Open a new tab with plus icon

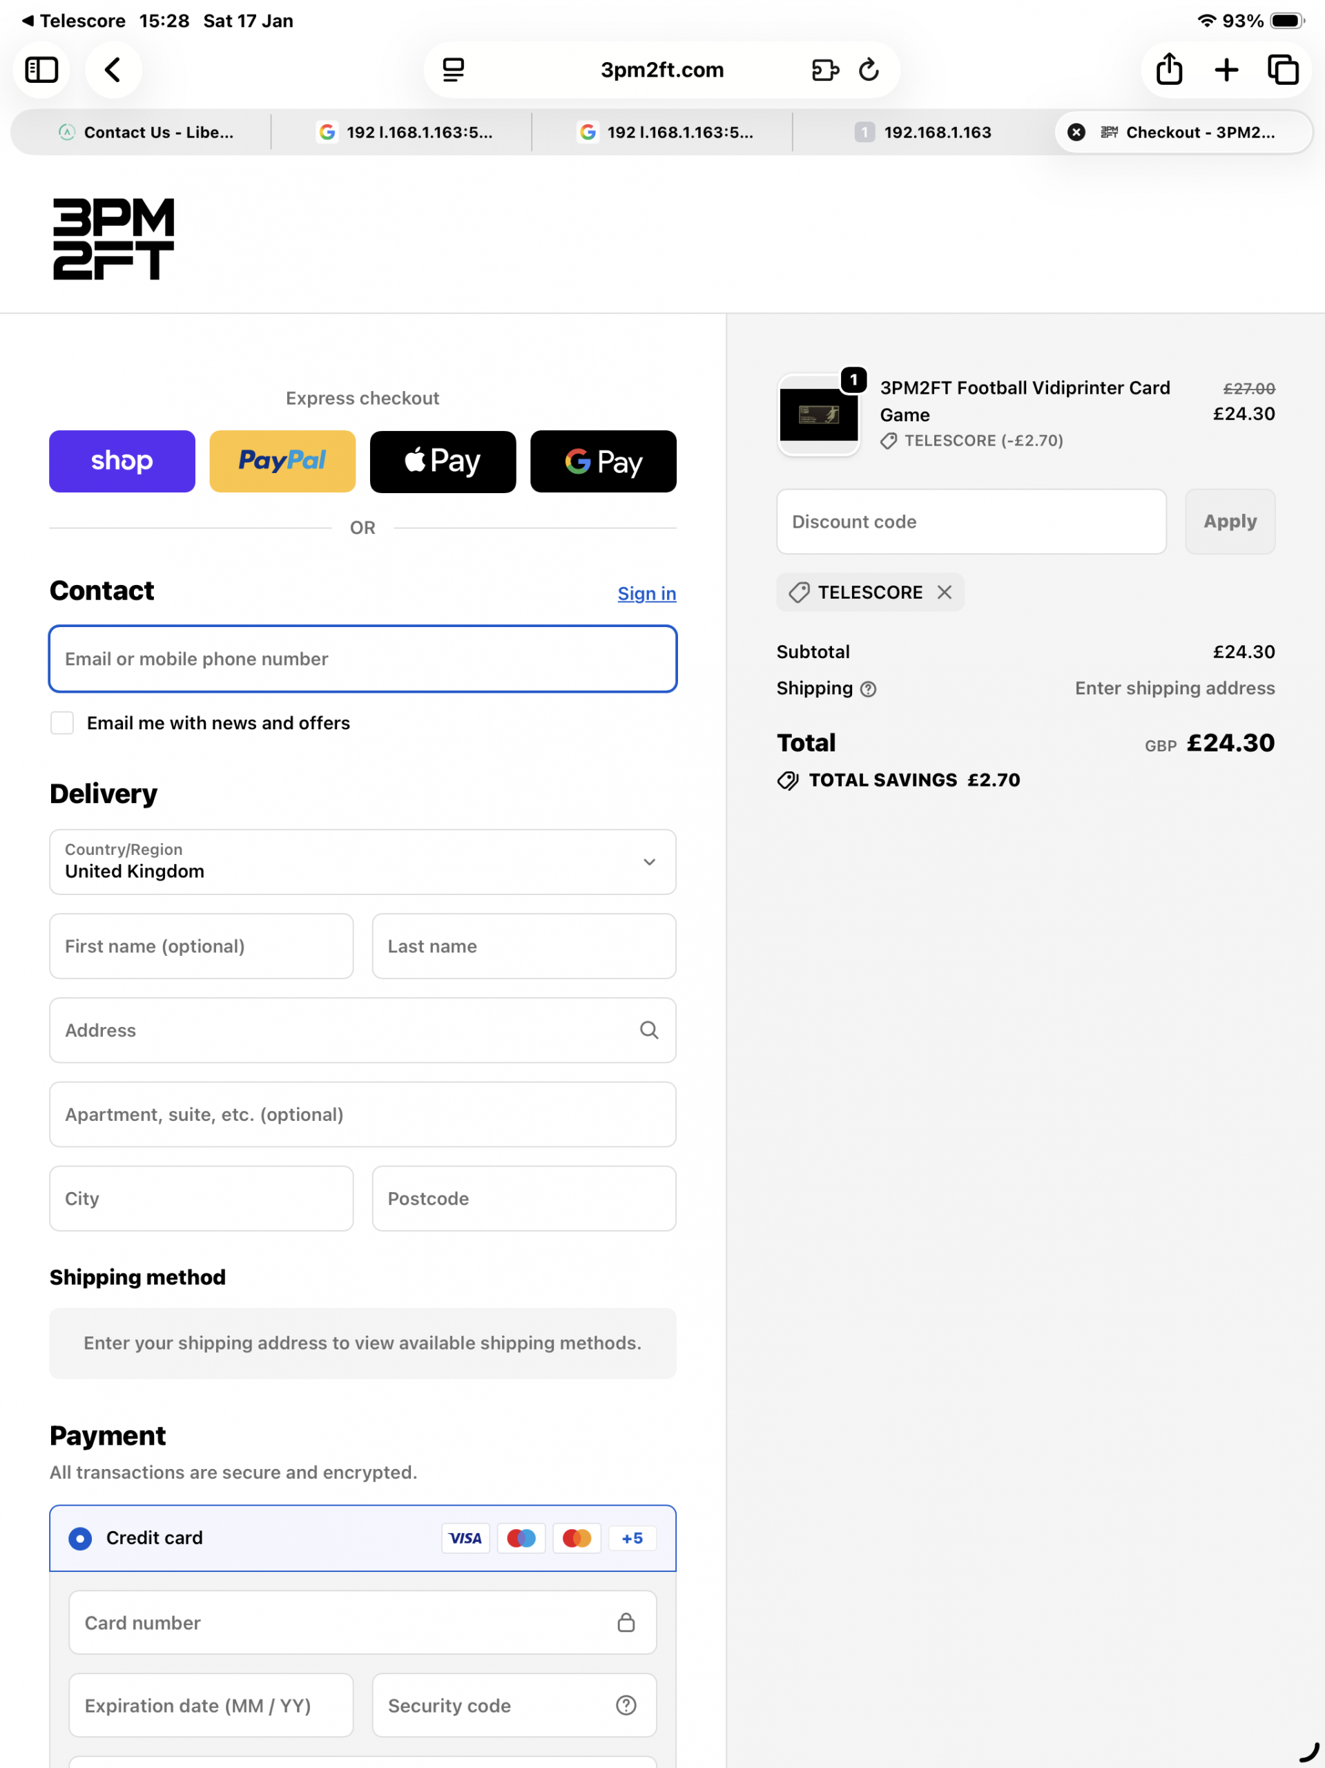(x=1226, y=70)
